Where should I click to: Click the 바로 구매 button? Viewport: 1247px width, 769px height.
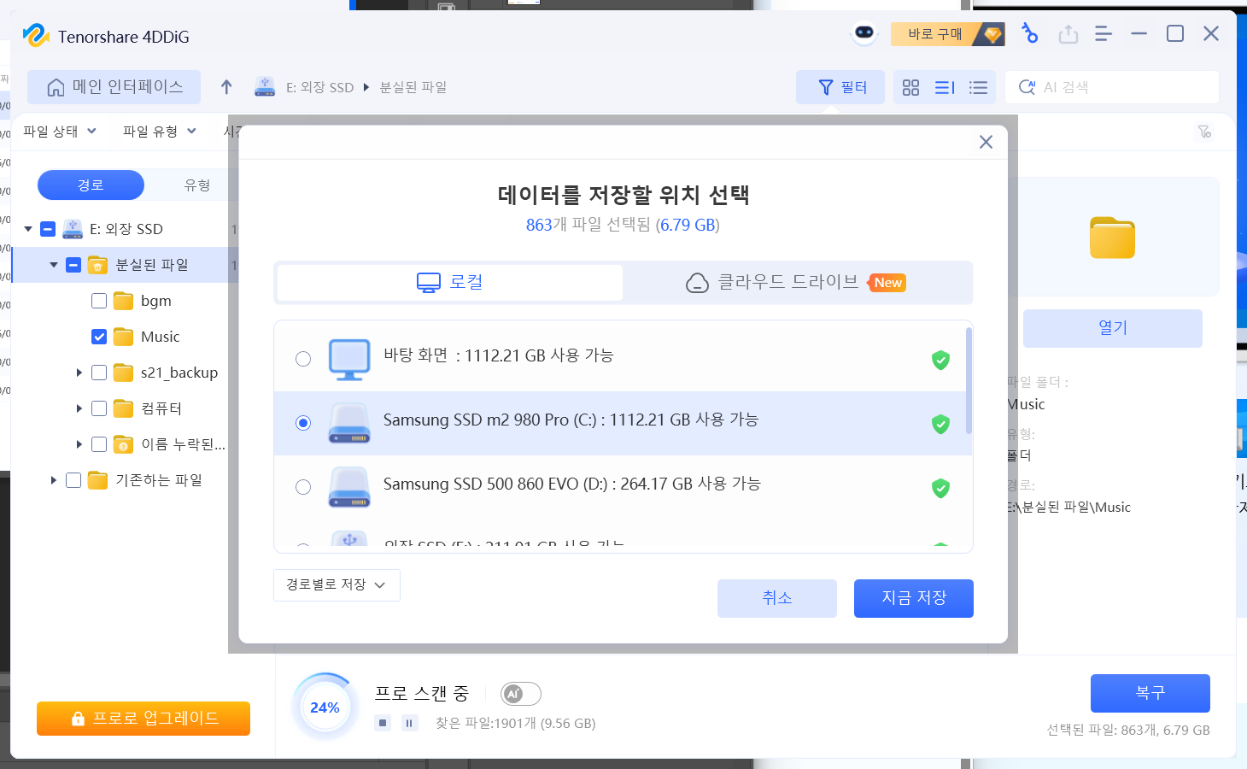click(947, 34)
